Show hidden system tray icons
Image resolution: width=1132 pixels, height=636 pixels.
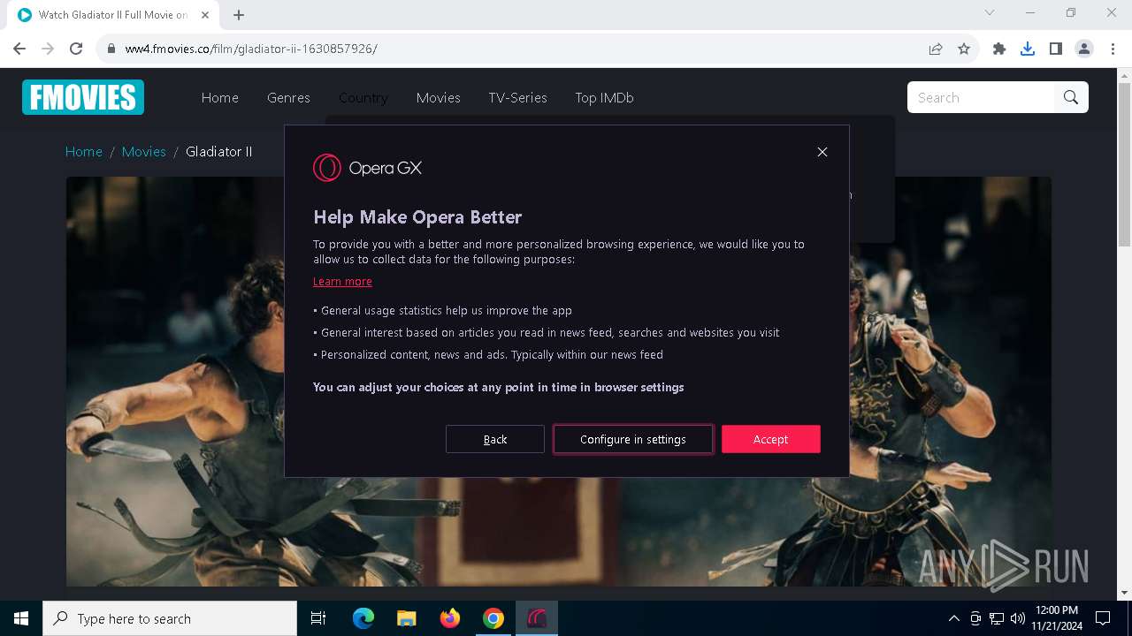click(x=953, y=618)
